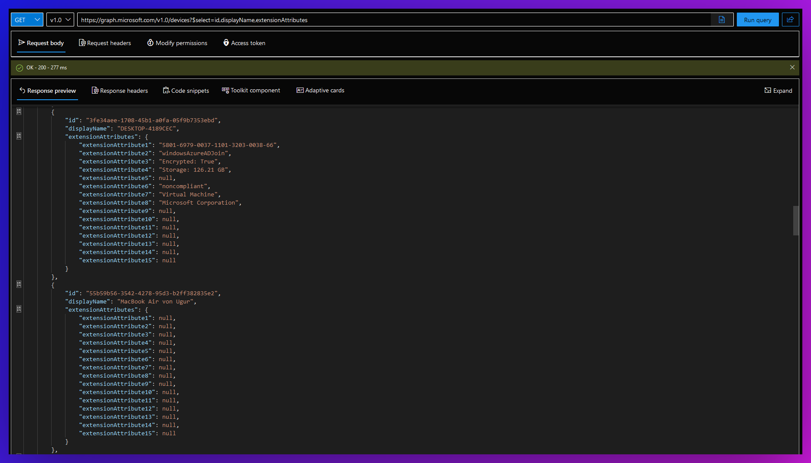Image resolution: width=811 pixels, height=463 pixels.
Task: Run the Graph query
Action: pyautogui.click(x=757, y=20)
